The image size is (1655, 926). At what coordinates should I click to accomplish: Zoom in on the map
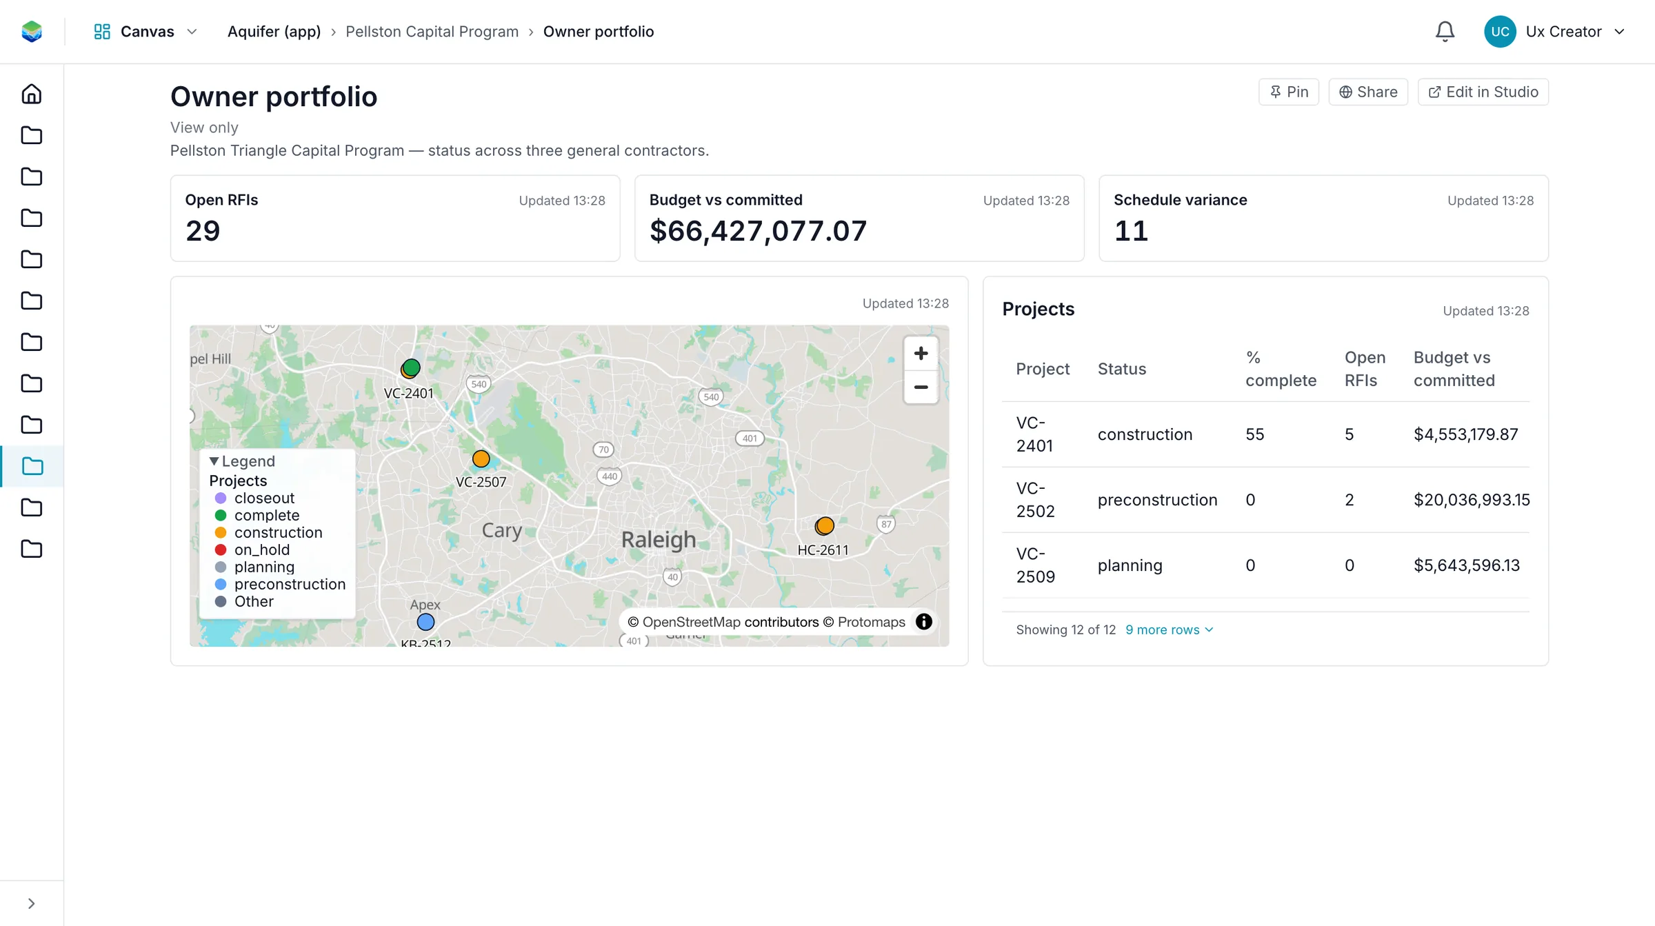(921, 354)
